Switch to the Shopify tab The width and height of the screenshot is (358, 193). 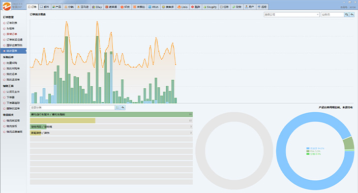pyautogui.click(x=210, y=7)
